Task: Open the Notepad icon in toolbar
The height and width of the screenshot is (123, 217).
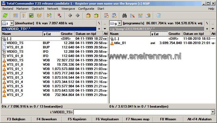Action: (158, 15)
